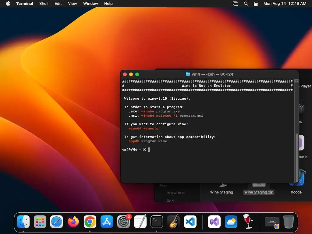Open Launchpad in the dock
Screen dimensions: 312x234
click(40, 222)
